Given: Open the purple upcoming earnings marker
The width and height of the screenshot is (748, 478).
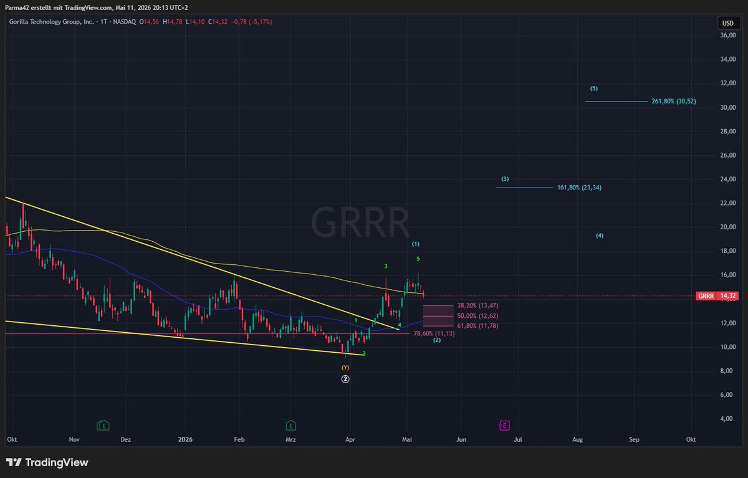Looking at the screenshot, I should click(504, 426).
